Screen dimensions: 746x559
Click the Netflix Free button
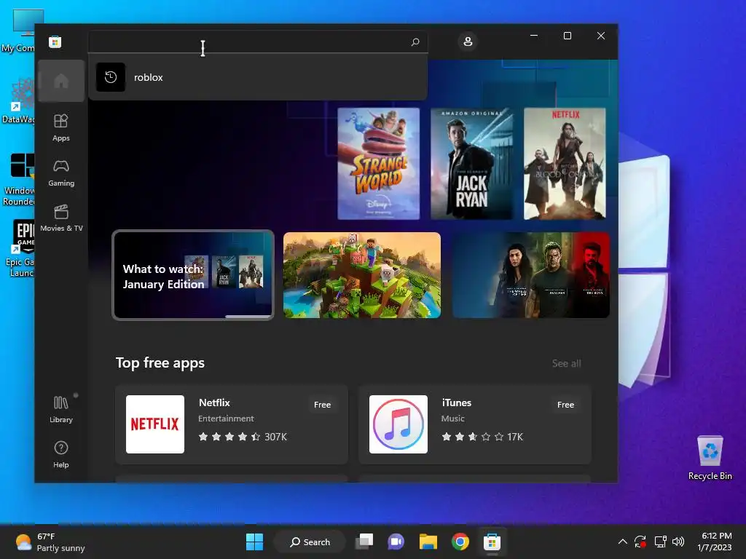[x=322, y=405]
